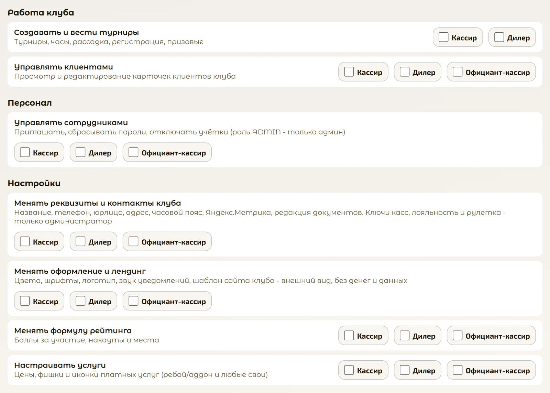Click the Настраивать услуги title

(x=60, y=365)
